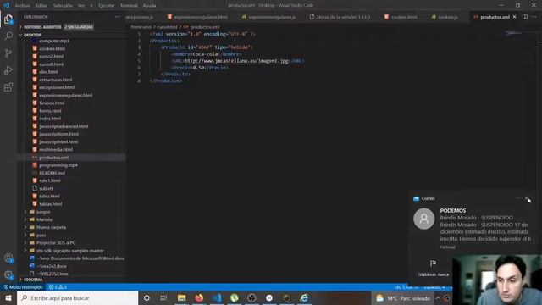This screenshot has width=542, height=305.
Task: Open the Manage gear in activity bar
Action: (8, 274)
